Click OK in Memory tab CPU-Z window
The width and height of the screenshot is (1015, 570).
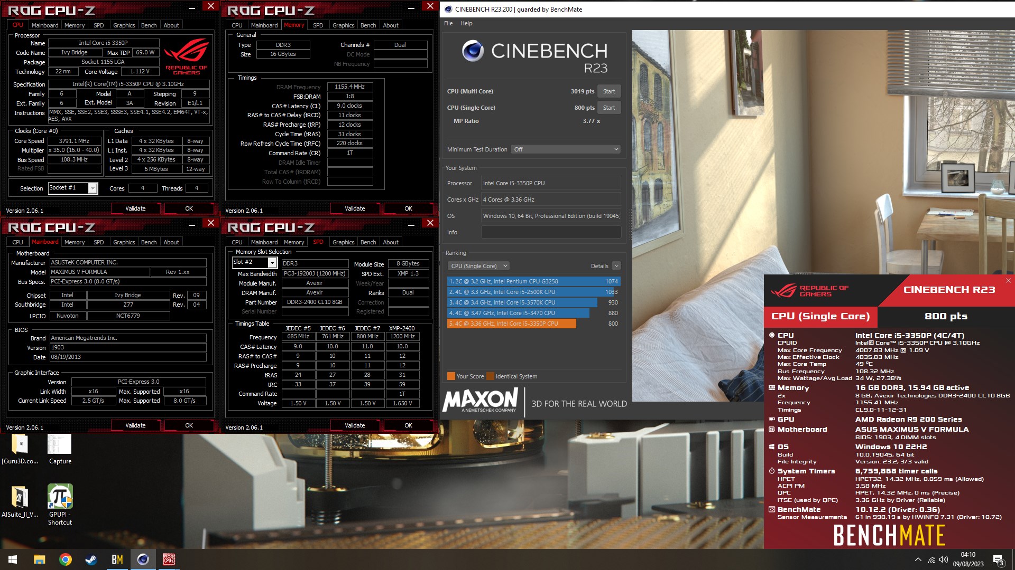pyautogui.click(x=408, y=208)
